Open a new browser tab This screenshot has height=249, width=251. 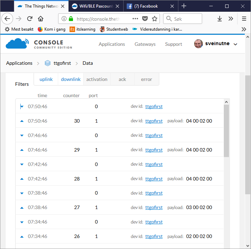pos(184,6)
